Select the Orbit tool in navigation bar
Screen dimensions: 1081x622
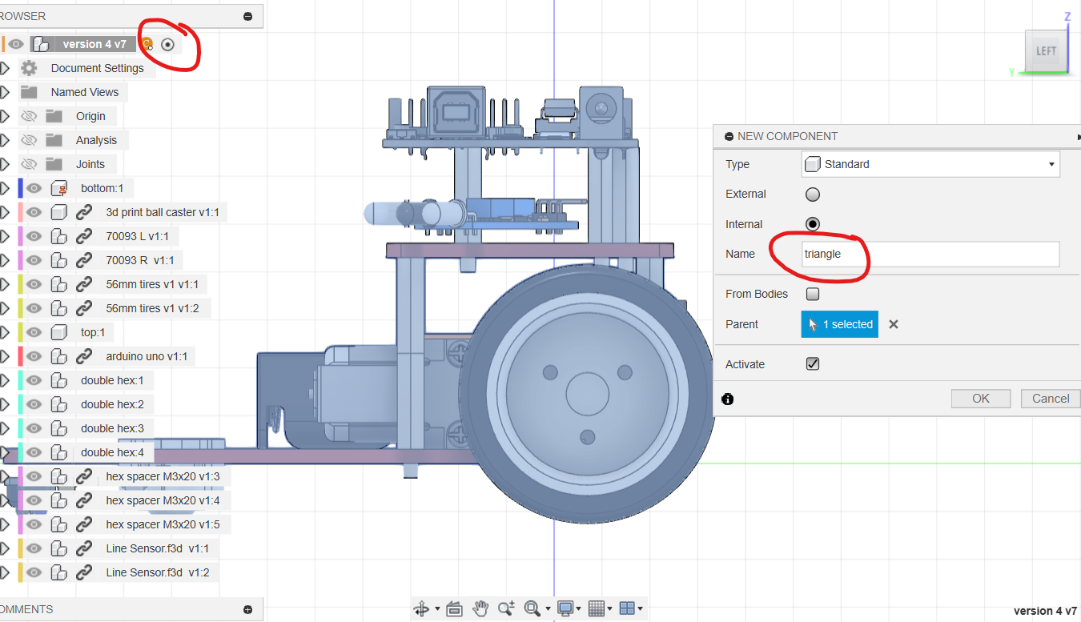pyautogui.click(x=421, y=609)
